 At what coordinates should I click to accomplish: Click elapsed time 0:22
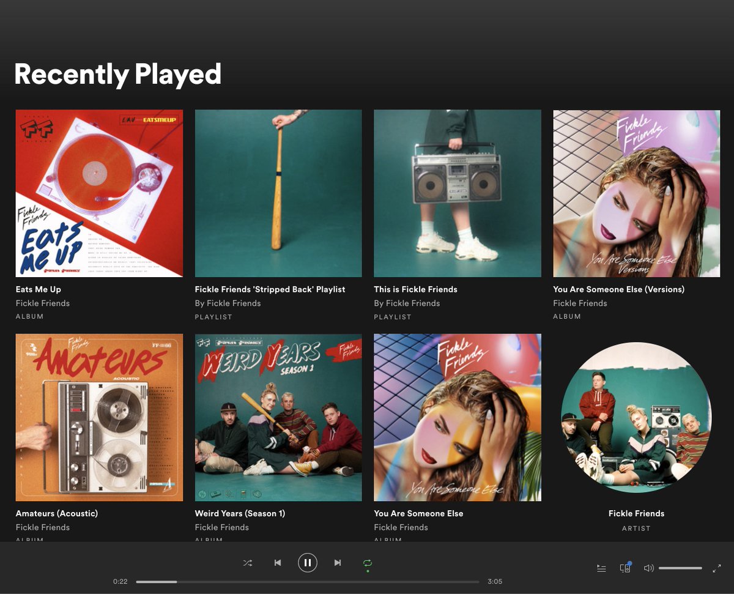click(120, 582)
